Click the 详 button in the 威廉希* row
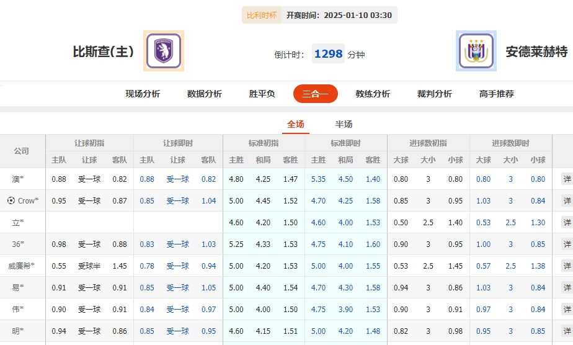The image size is (573, 345). pyautogui.click(x=566, y=266)
